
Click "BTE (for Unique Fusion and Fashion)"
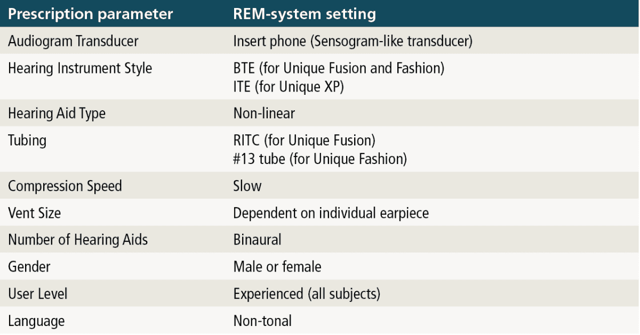click(339, 68)
